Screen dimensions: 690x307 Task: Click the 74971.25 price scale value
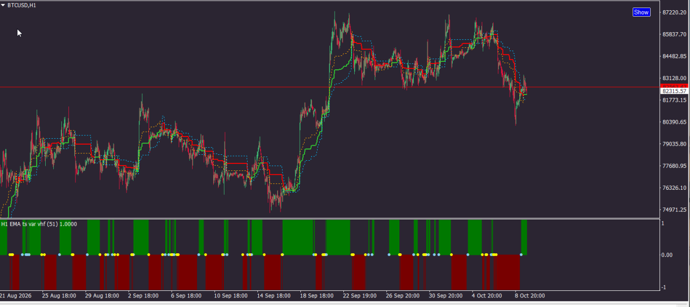pyautogui.click(x=674, y=210)
